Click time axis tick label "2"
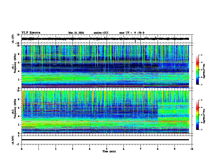 pos(56,149)
